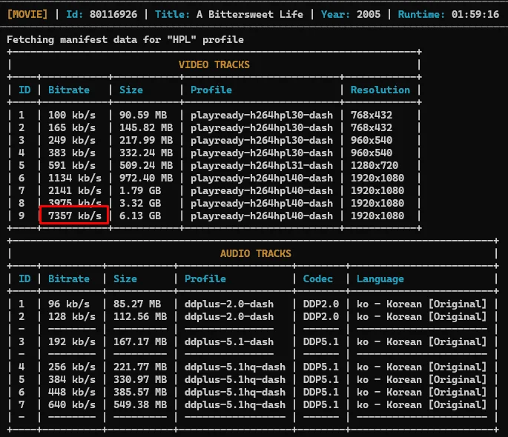Screen dimensions: 508x437
Task: Click the 549.38 MB audio size
Action: tap(140, 405)
